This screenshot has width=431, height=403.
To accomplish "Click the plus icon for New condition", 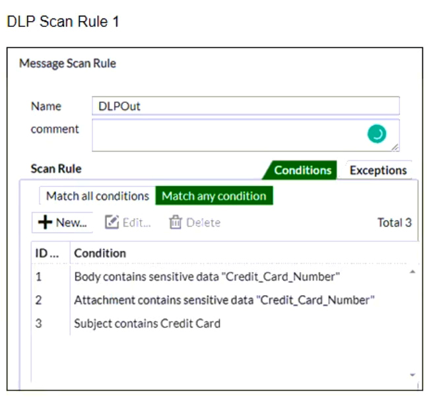I will 45,223.
